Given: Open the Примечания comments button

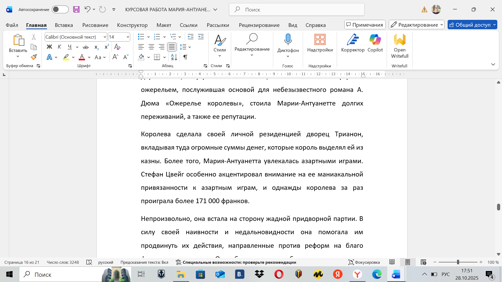Looking at the screenshot, I should click(365, 25).
